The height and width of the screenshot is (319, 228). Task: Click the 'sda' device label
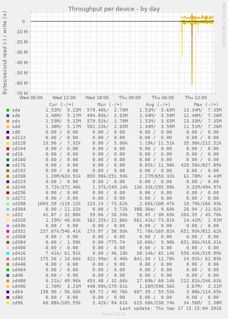(x=16, y=110)
